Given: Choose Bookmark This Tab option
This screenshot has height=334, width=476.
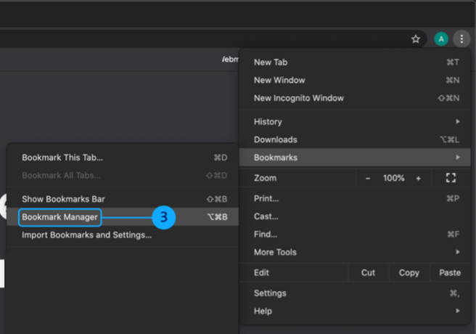Looking at the screenshot, I should 62,157.
